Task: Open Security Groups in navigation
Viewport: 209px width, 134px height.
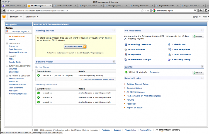Action: [x=16, y=79]
